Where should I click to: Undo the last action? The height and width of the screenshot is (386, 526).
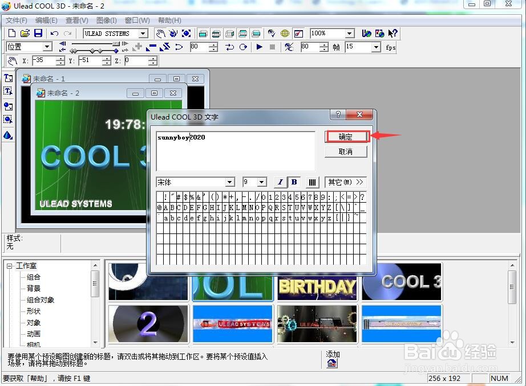(x=54, y=33)
